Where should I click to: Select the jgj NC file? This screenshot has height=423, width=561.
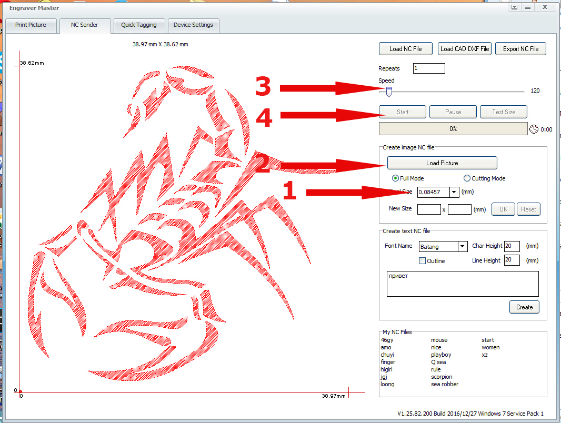384,377
